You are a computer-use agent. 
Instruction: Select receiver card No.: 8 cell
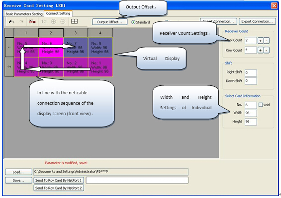(x=100, y=48)
